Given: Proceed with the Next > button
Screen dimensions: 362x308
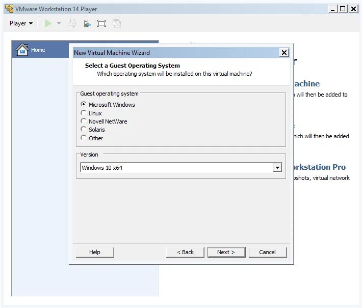Looking at the screenshot, I should click(x=226, y=252).
